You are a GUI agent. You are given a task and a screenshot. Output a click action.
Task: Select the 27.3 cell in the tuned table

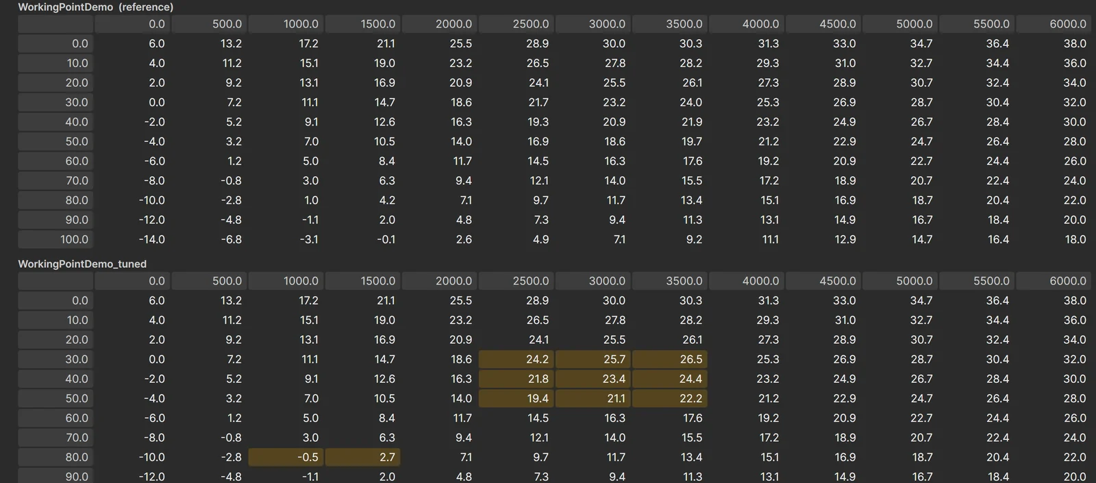[x=747, y=340]
